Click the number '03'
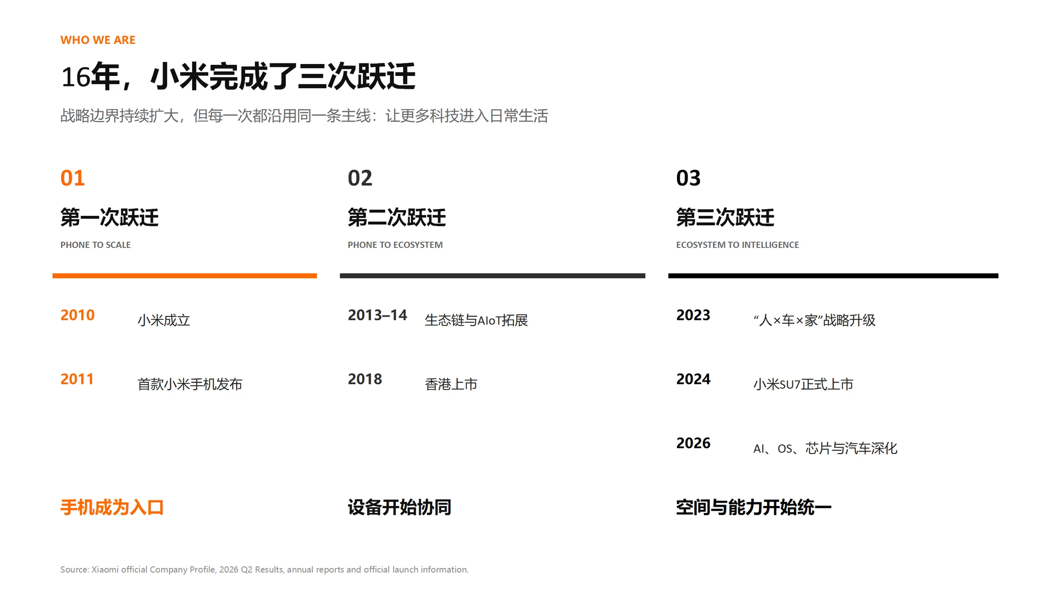 688,178
